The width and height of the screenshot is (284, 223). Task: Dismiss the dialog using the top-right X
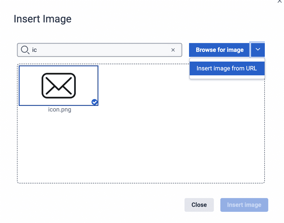point(279,1)
